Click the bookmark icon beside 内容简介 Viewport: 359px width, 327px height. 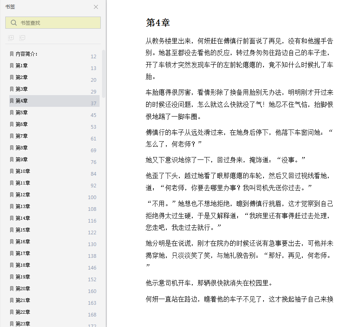[12, 54]
